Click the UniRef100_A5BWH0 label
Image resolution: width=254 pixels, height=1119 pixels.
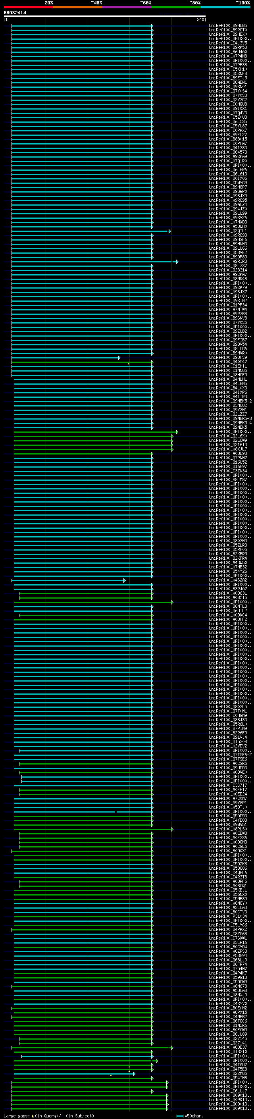[228, 226]
